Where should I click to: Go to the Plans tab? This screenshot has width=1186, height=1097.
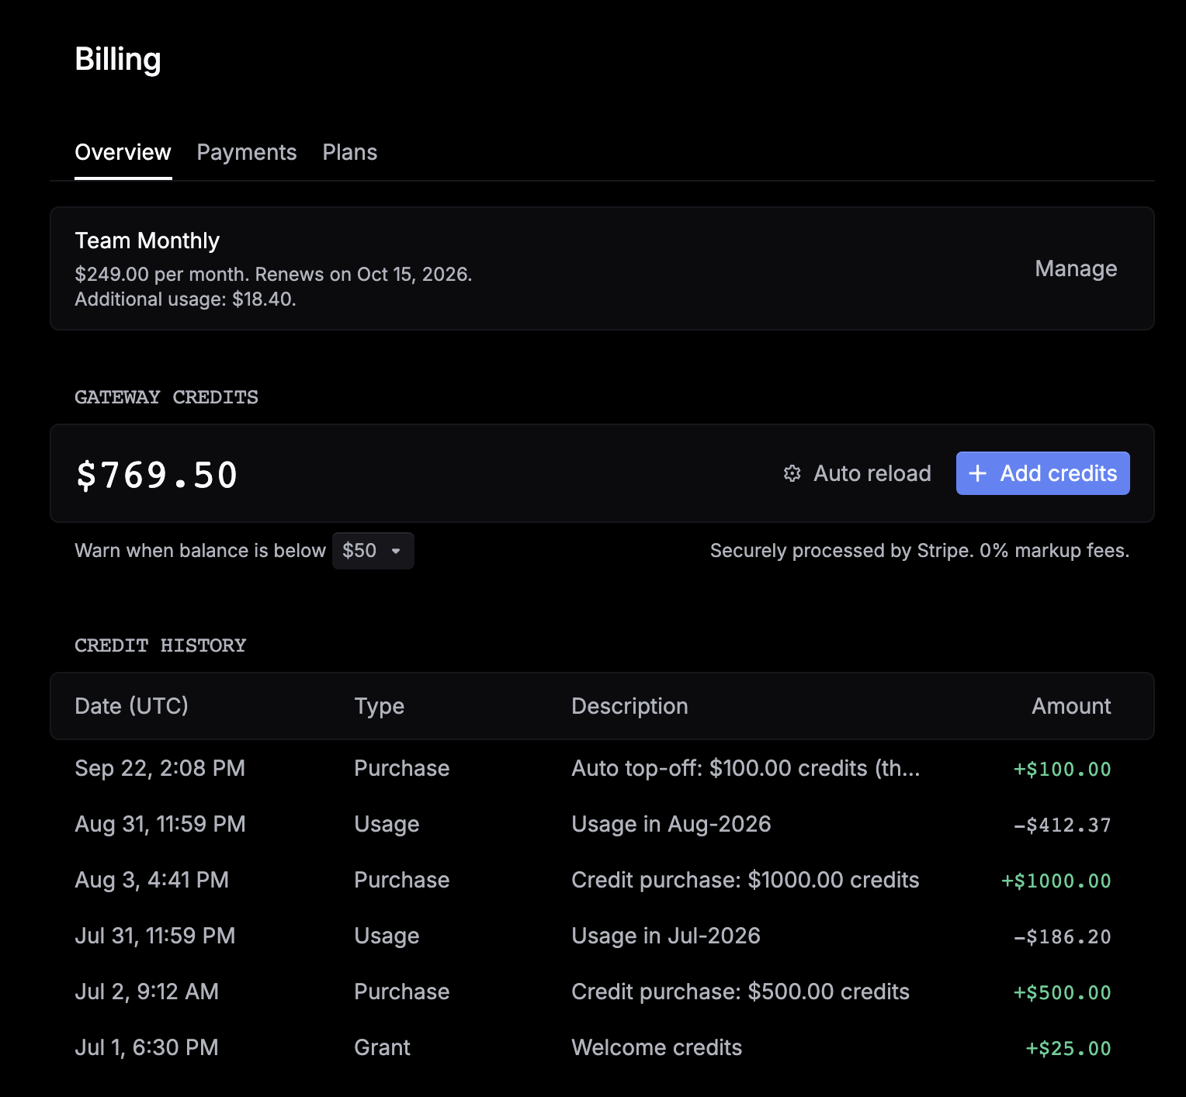[x=350, y=152]
